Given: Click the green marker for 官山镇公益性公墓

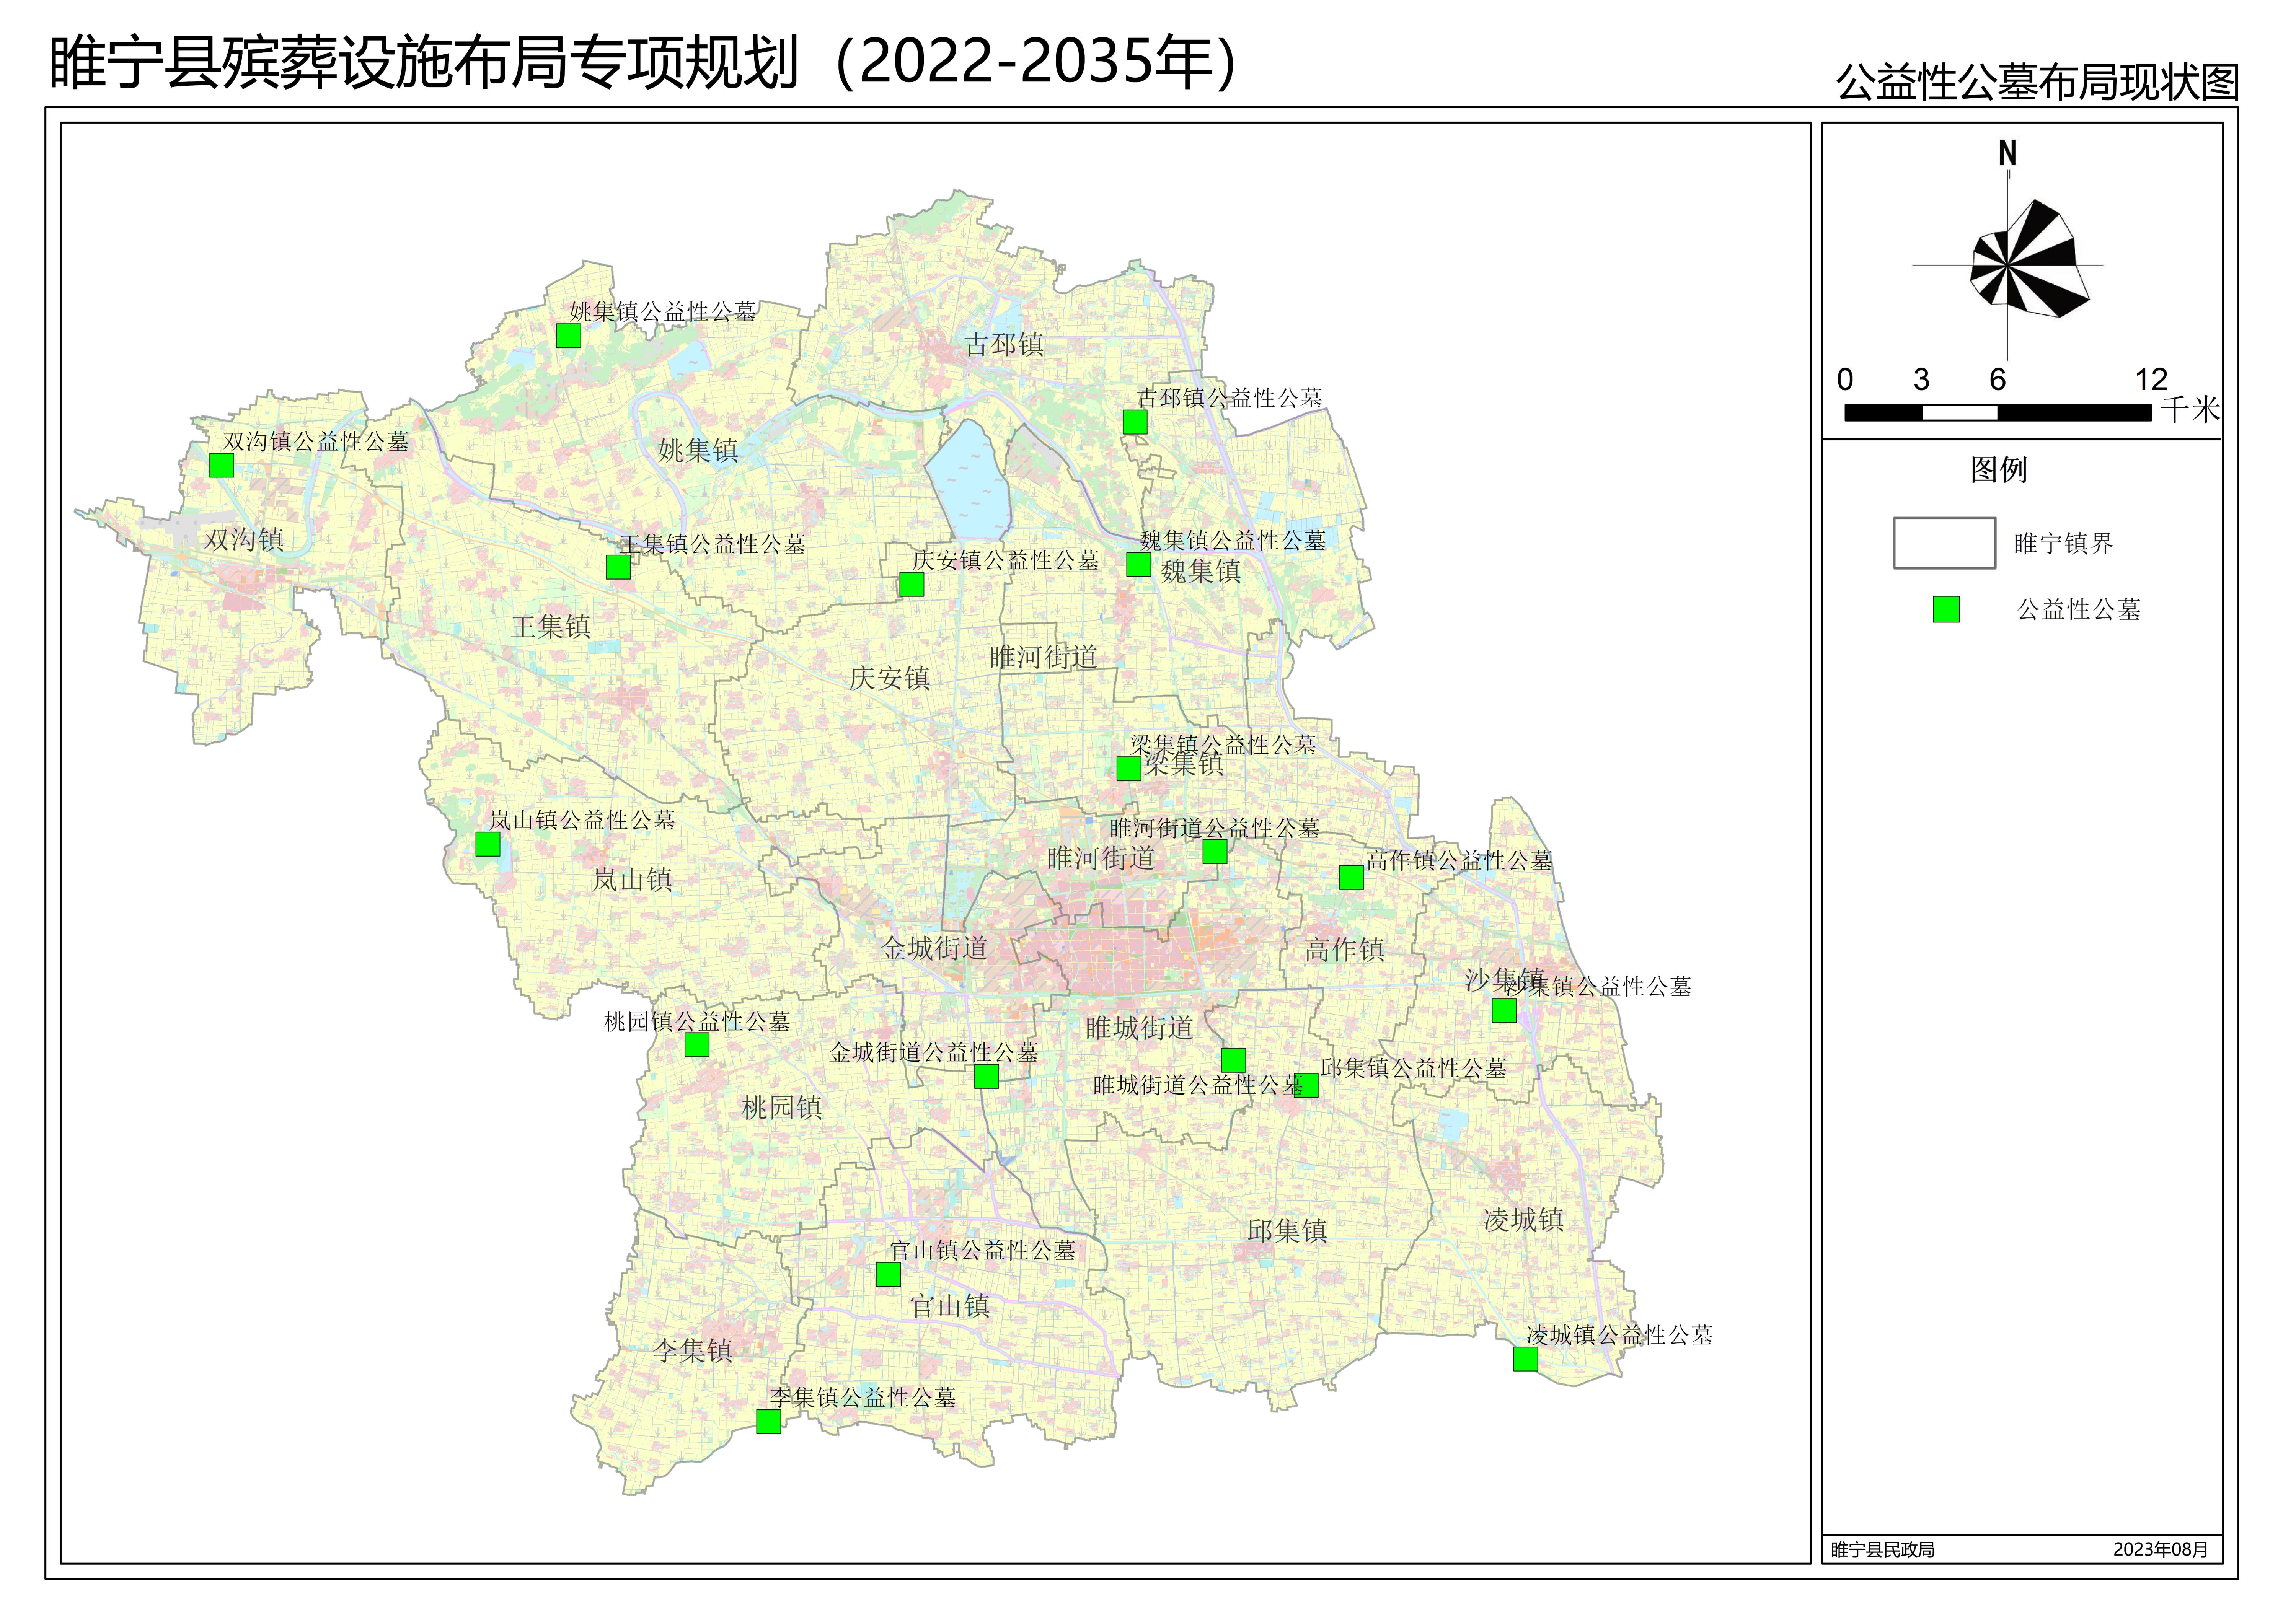Looking at the screenshot, I should pyautogui.click(x=888, y=1274).
